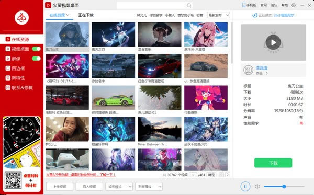Open the 在线资源 sidebar item
Screen dimensions: 314x195
(x=21, y=39)
